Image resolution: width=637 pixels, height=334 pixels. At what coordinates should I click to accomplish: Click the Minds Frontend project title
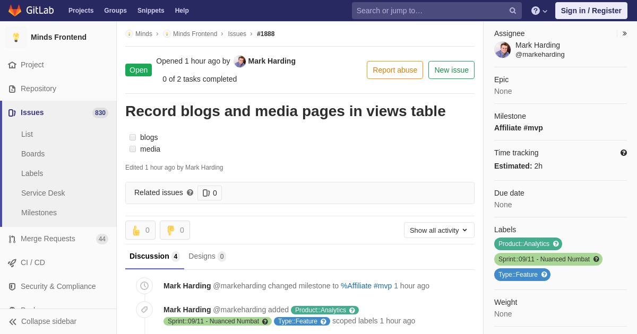(x=58, y=37)
